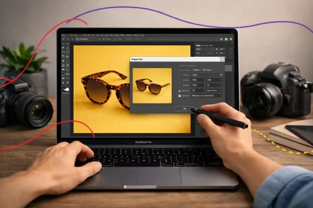This screenshot has height=208, width=313.
Task: Click the panel layout icon beside the cloud icon
Action: [226, 39]
